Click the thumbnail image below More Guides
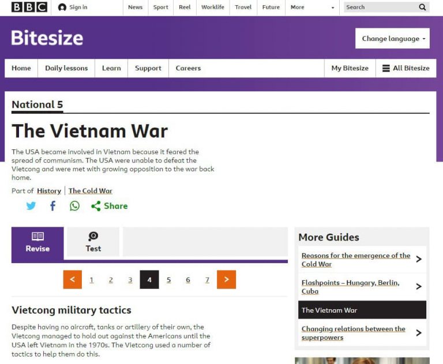 click(362, 361)
